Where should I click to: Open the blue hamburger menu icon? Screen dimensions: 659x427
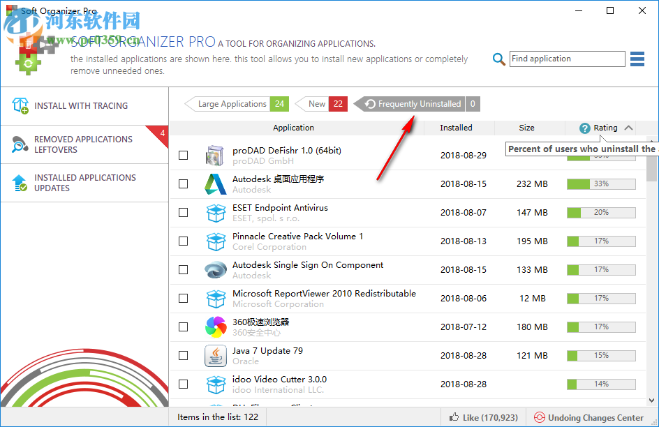[x=637, y=59]
